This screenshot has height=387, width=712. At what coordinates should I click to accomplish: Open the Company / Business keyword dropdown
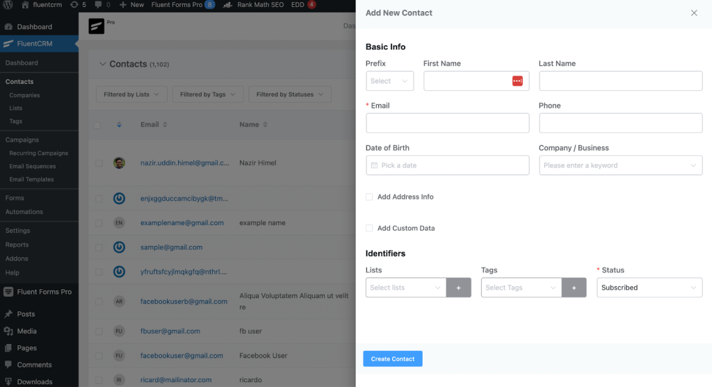tap(620, 165)
